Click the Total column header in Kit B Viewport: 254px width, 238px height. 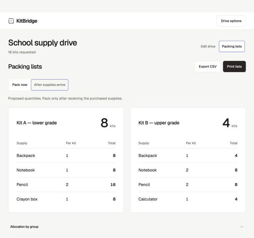234,143
